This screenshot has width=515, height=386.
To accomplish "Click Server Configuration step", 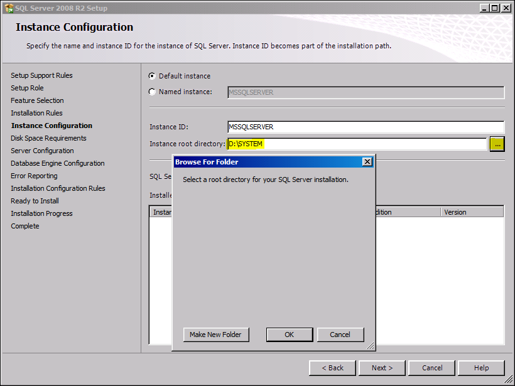I will coord(42,151).
